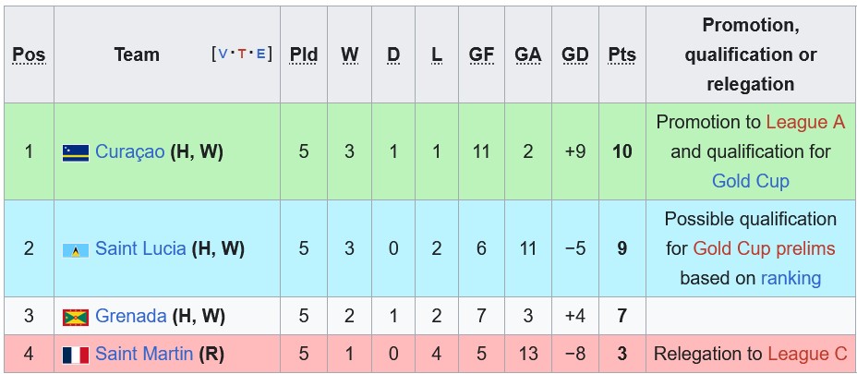The image size is (857, 374).
Task: Open the Saint Martin team link
Action: (146, 354)
